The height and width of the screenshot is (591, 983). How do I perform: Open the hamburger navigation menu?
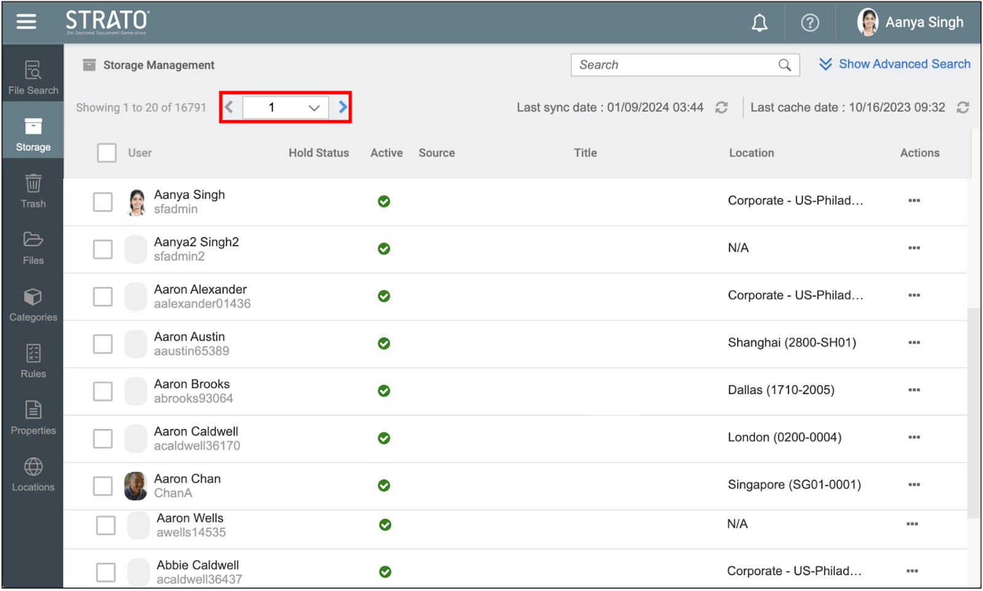[x=26, y=22]
